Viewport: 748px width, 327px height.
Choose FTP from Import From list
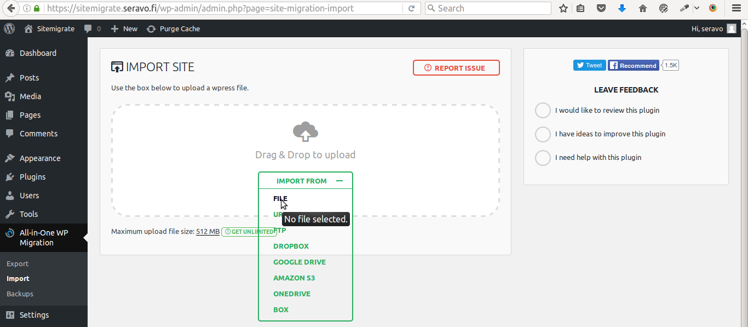pos(280,230)
